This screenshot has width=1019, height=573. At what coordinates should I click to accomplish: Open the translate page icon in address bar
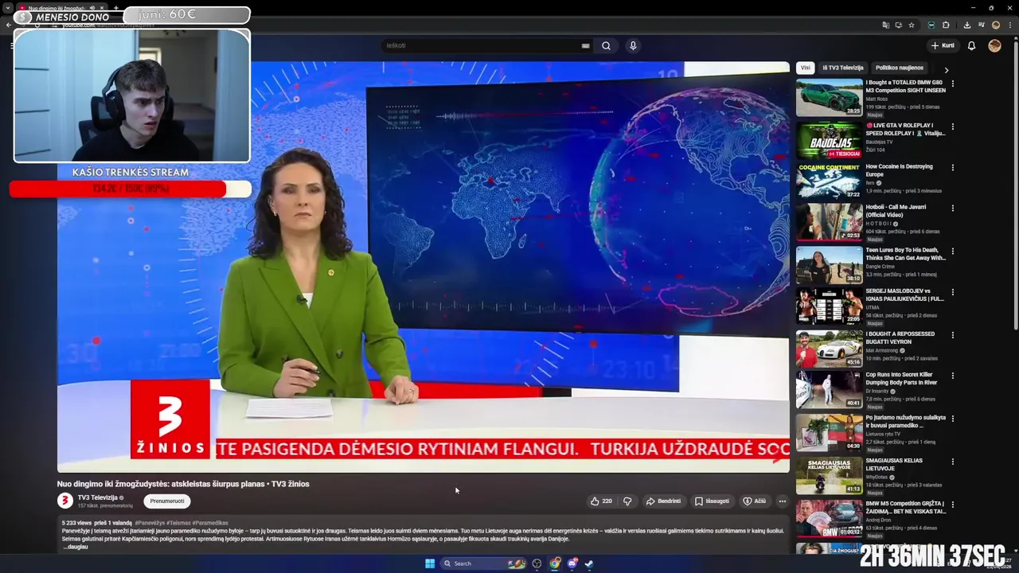tap(885, 25)
